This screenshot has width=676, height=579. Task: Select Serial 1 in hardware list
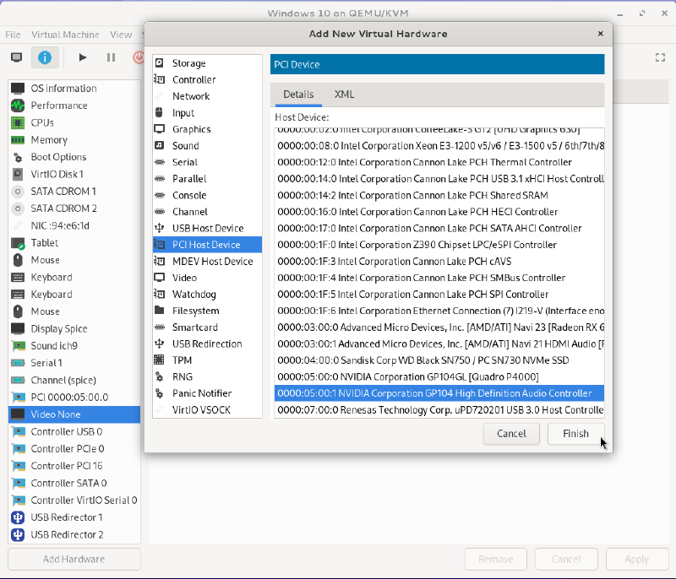coord(74,363)
